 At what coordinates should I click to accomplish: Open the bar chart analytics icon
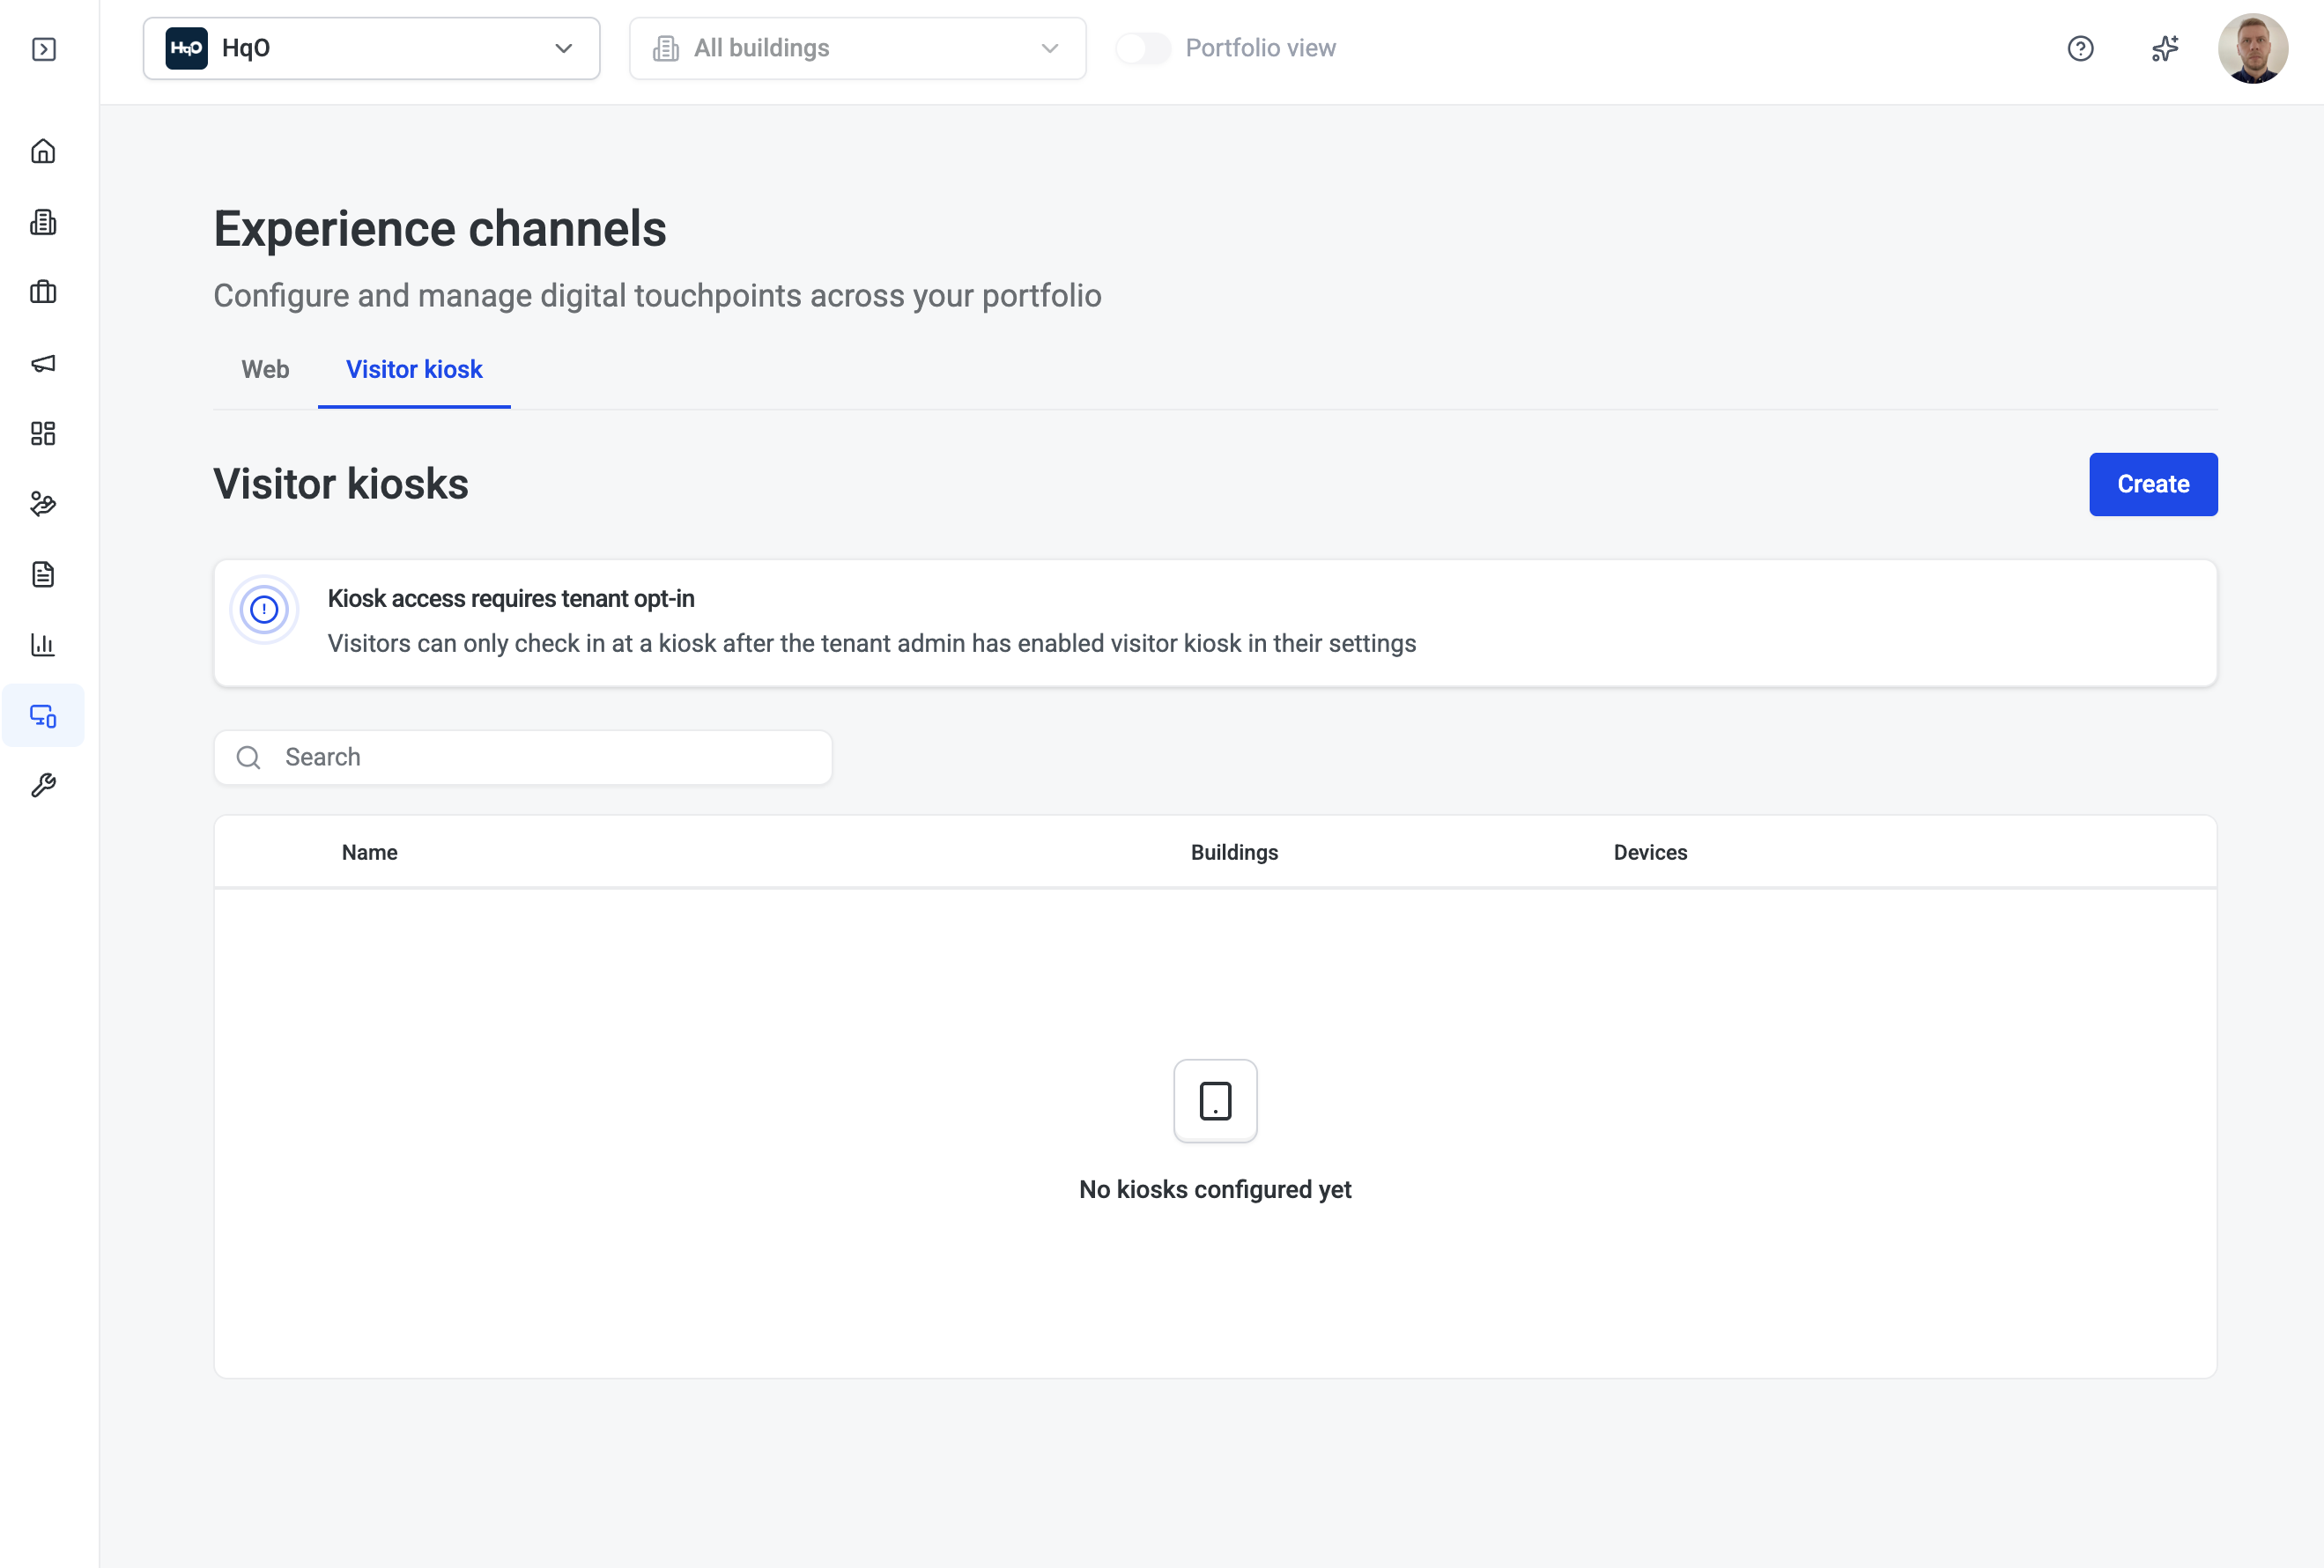click(43, 645)
